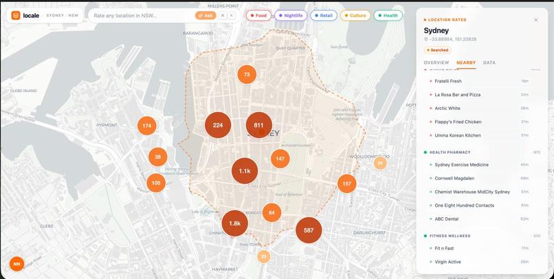Open the 105 map cluster

pos(156,183)
